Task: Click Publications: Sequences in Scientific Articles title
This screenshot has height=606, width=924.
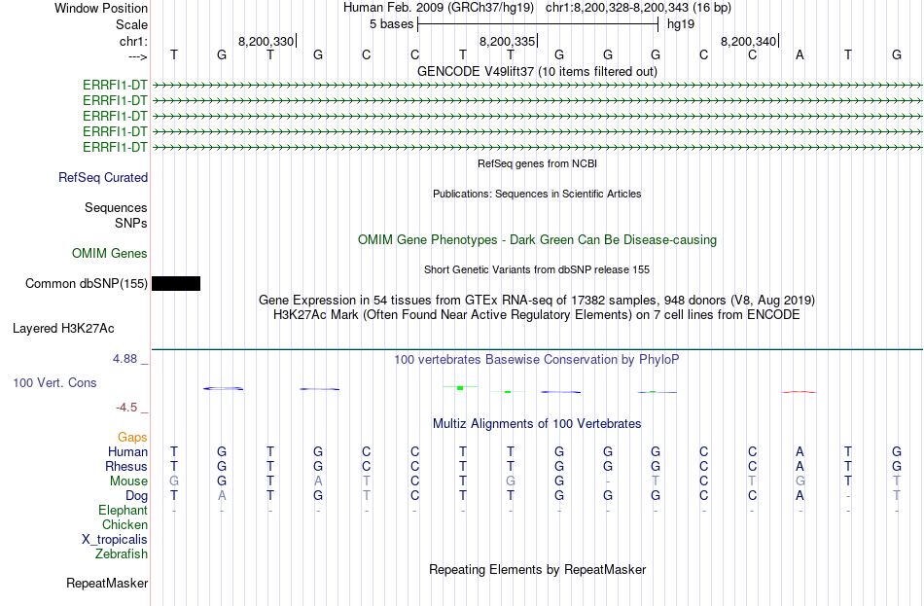Action: pyautogui.click(x=537, y=194)
